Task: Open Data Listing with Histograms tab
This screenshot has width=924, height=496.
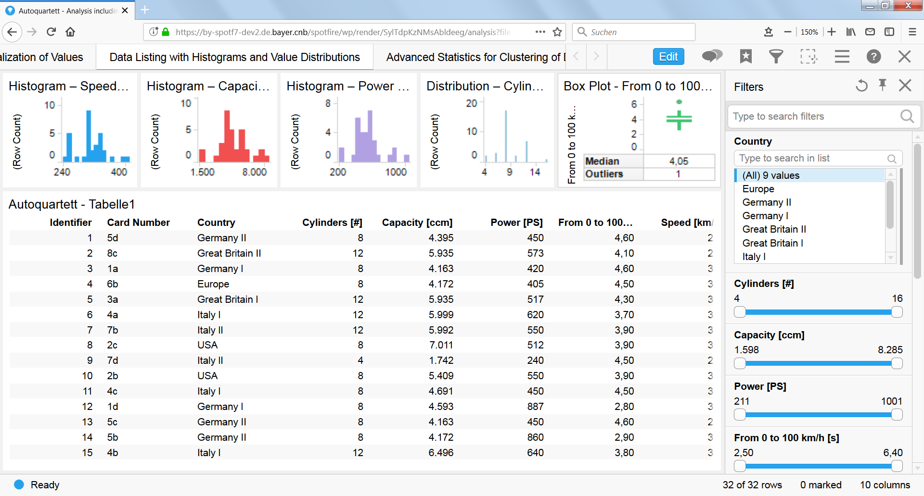Action: point(234,57)
